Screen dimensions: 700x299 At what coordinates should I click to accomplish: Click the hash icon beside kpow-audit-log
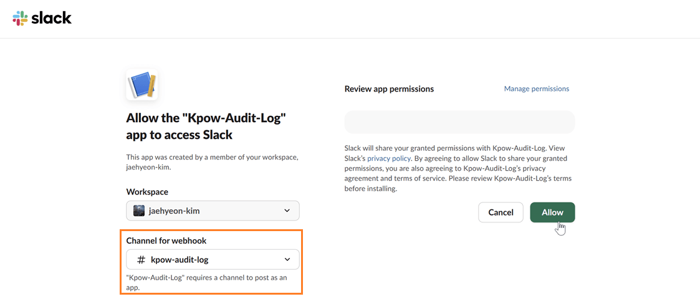coord(141,259)
